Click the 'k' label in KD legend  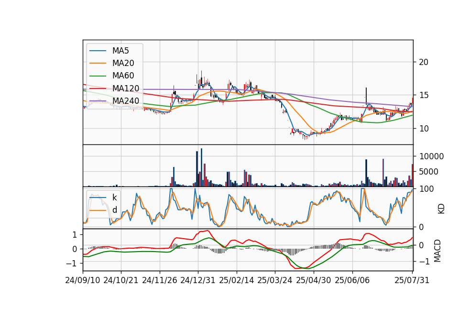tap(114, 198)
